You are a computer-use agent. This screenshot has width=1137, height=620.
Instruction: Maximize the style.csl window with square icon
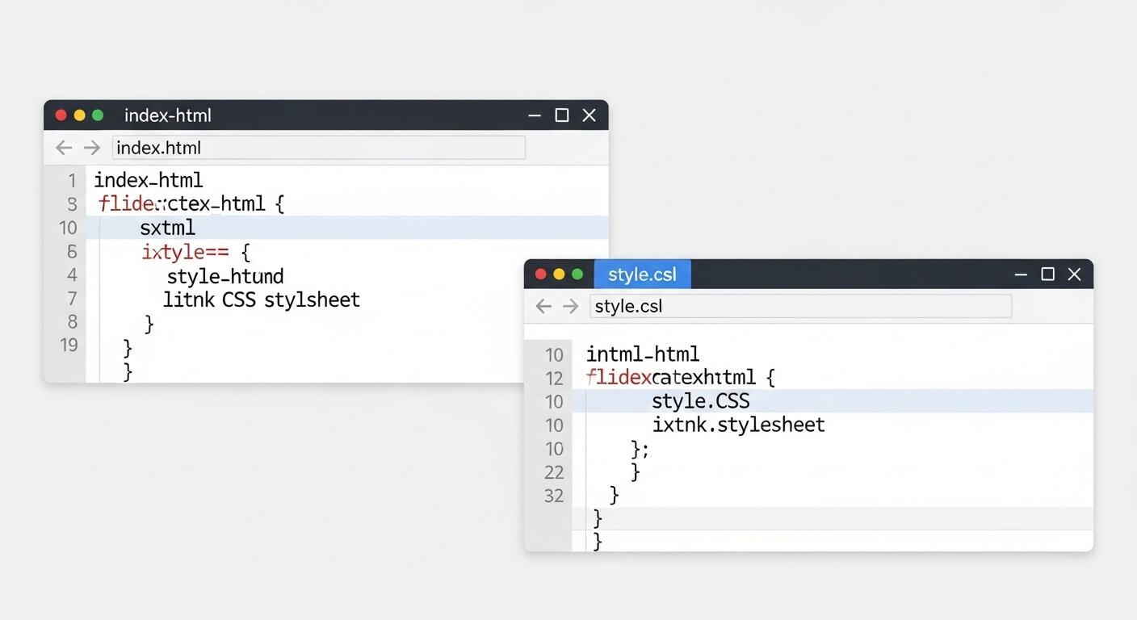pos(1048,274)
